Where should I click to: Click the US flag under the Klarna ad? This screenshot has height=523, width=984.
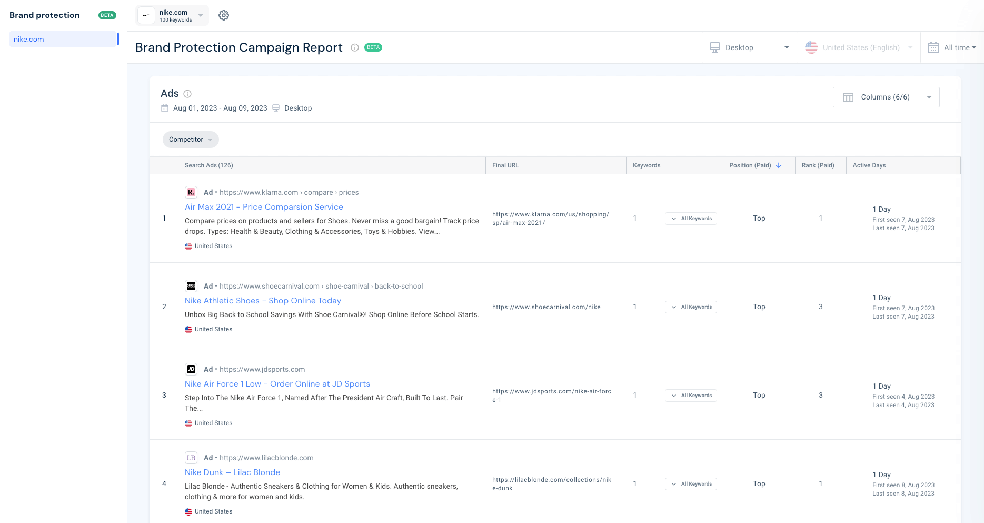click(x=188, y=246)
